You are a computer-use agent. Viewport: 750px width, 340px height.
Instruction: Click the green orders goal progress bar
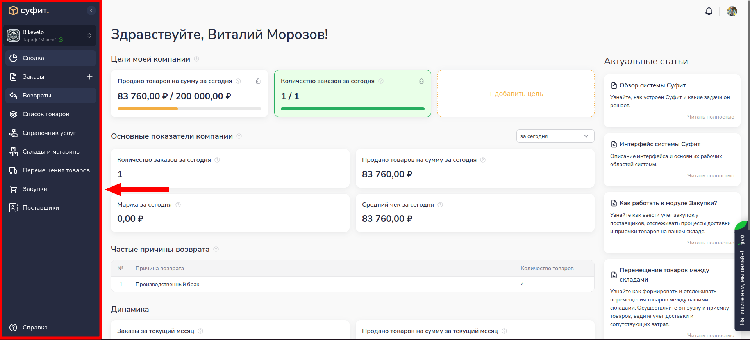pos(353,109)
